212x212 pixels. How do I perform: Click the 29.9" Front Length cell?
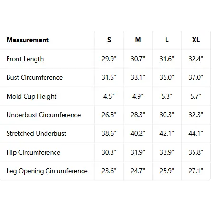(109, 59)
